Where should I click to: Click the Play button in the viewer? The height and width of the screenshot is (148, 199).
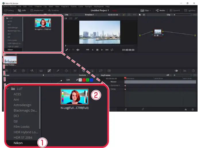[x=102, y=50]
